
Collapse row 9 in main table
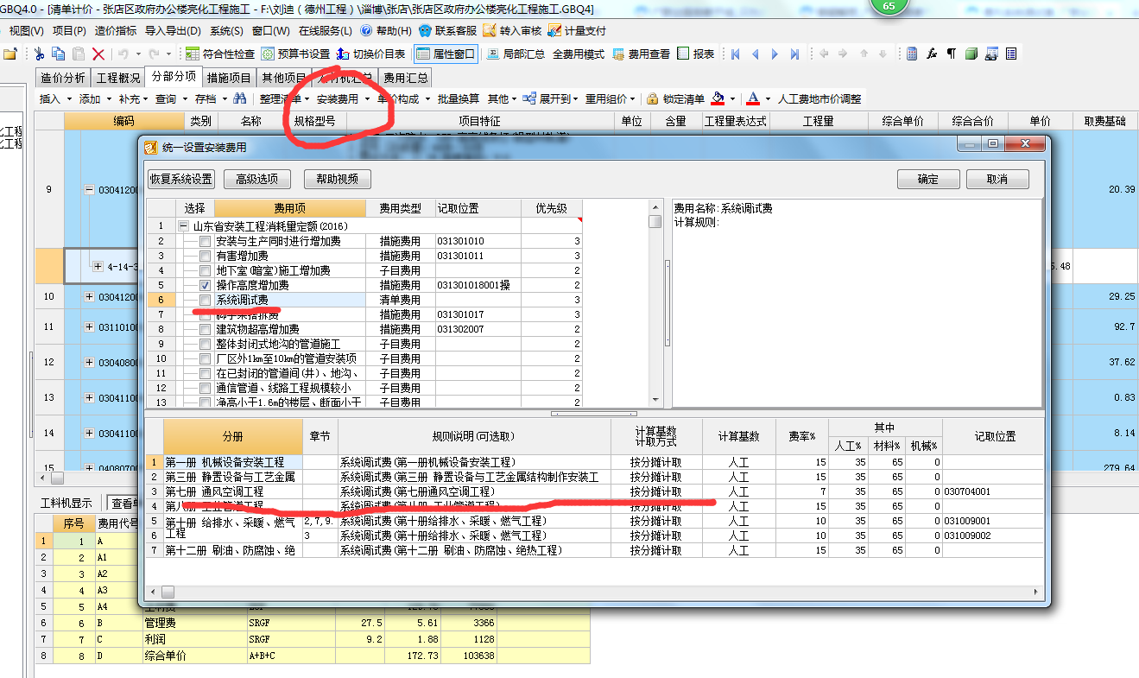pos(90,189)
